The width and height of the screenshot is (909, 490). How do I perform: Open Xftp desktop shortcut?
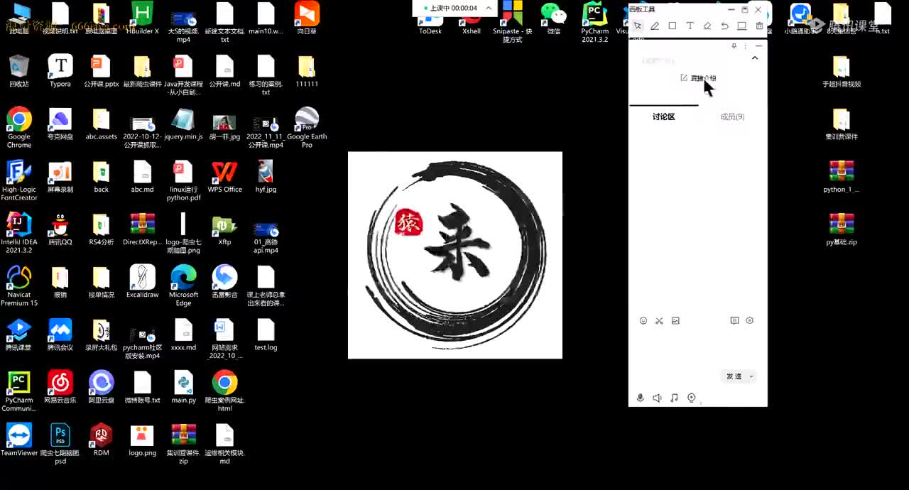pyautogui.click(x=224, y=229)
